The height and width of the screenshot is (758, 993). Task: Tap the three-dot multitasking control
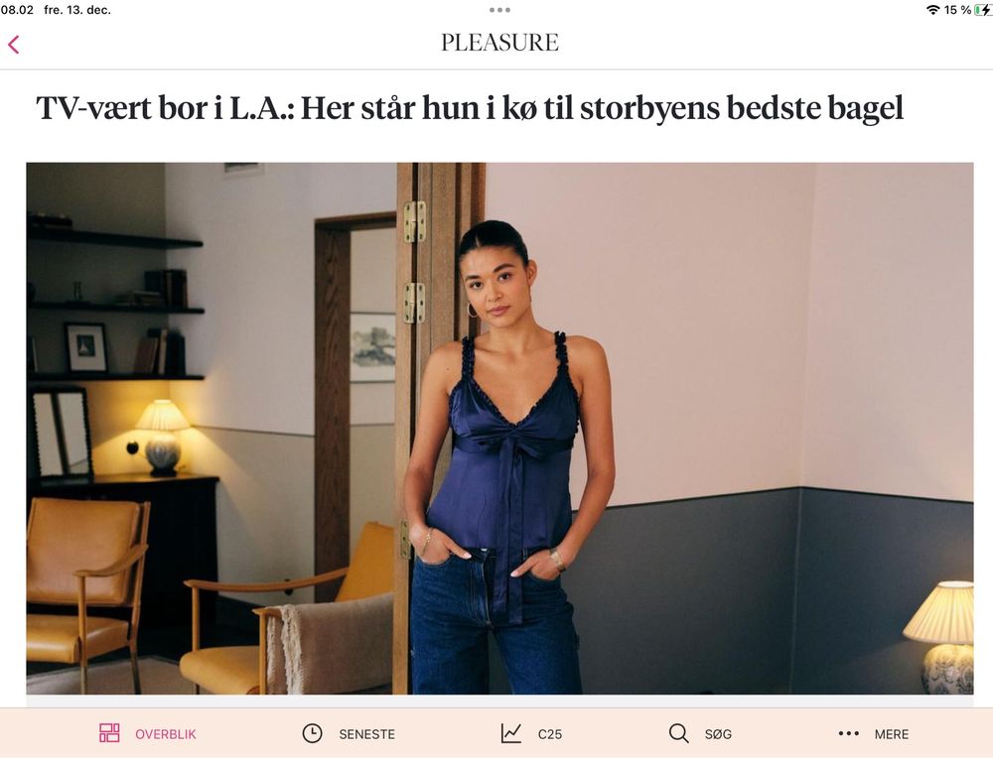coord(499,10)
